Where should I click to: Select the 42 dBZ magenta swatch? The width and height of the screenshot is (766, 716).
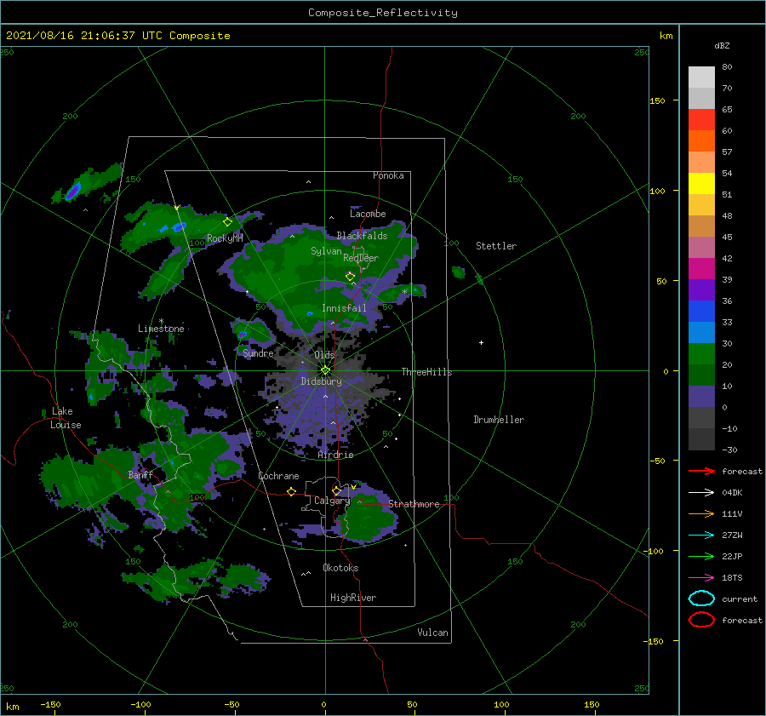(x=701, y=268)
